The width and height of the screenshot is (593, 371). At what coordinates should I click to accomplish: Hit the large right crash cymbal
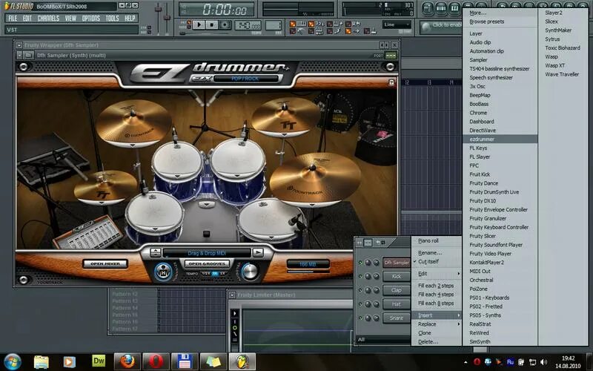pos(315,178)
